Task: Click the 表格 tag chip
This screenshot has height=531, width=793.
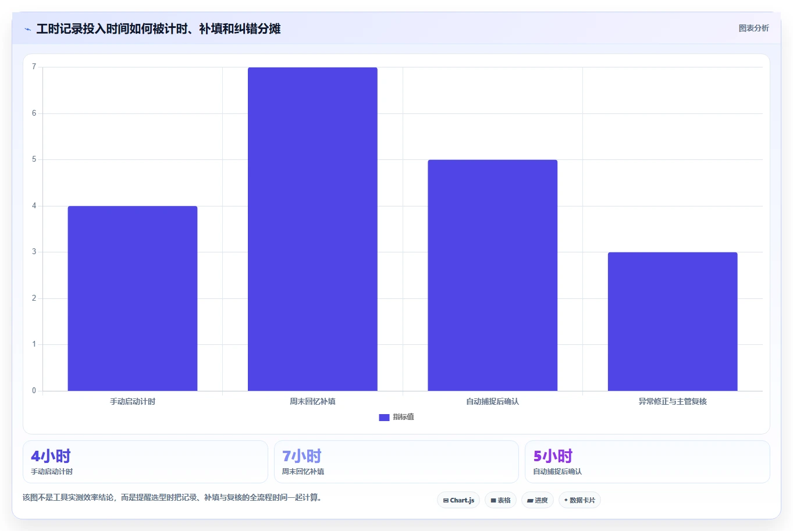Action: pyautogui.click(x=500, y=500)
